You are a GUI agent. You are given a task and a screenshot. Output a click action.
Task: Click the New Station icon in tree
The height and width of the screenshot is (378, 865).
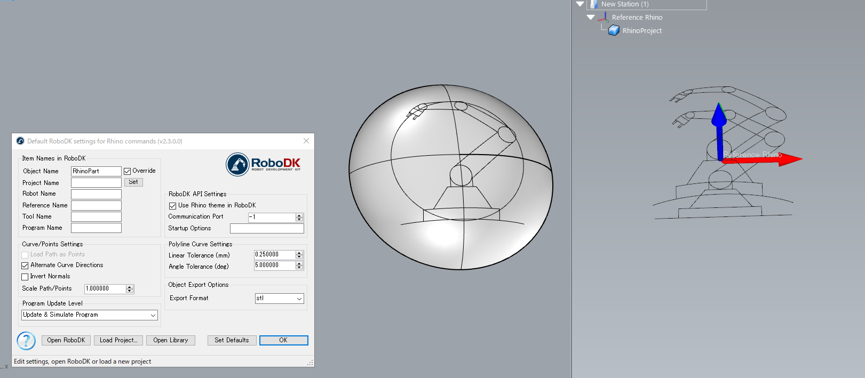[593, 4]
